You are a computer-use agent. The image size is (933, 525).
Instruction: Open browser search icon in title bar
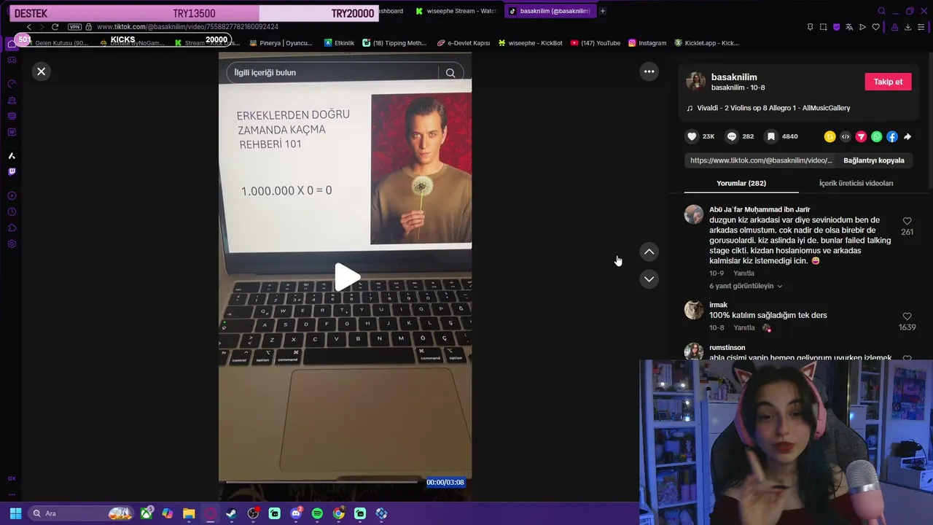coord(881,11)
